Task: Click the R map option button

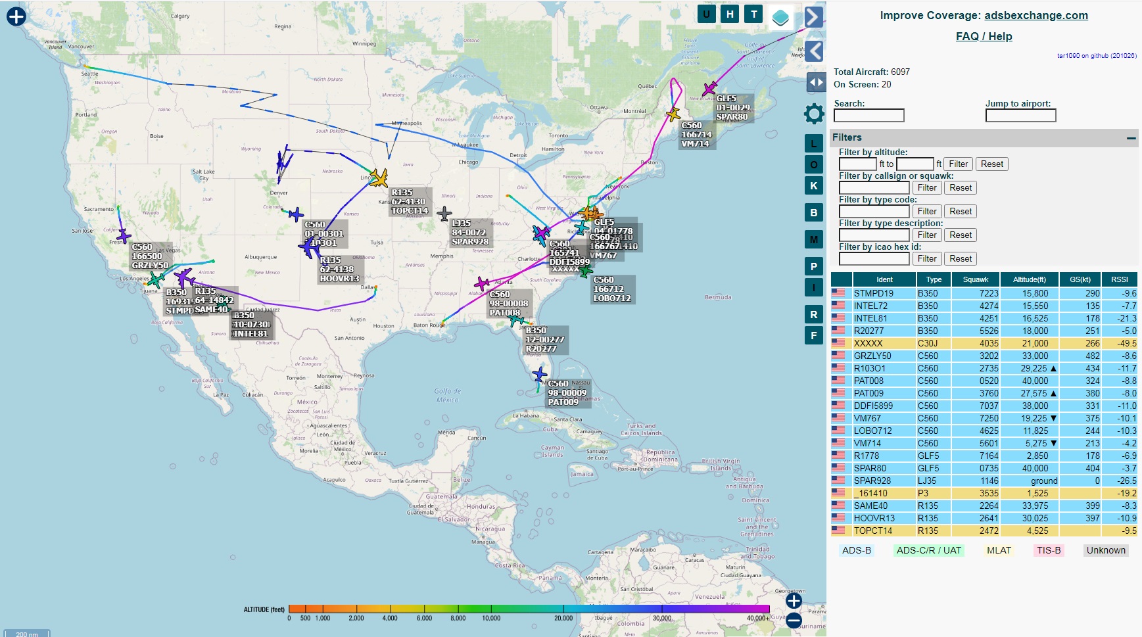Action: click(814, 314)
